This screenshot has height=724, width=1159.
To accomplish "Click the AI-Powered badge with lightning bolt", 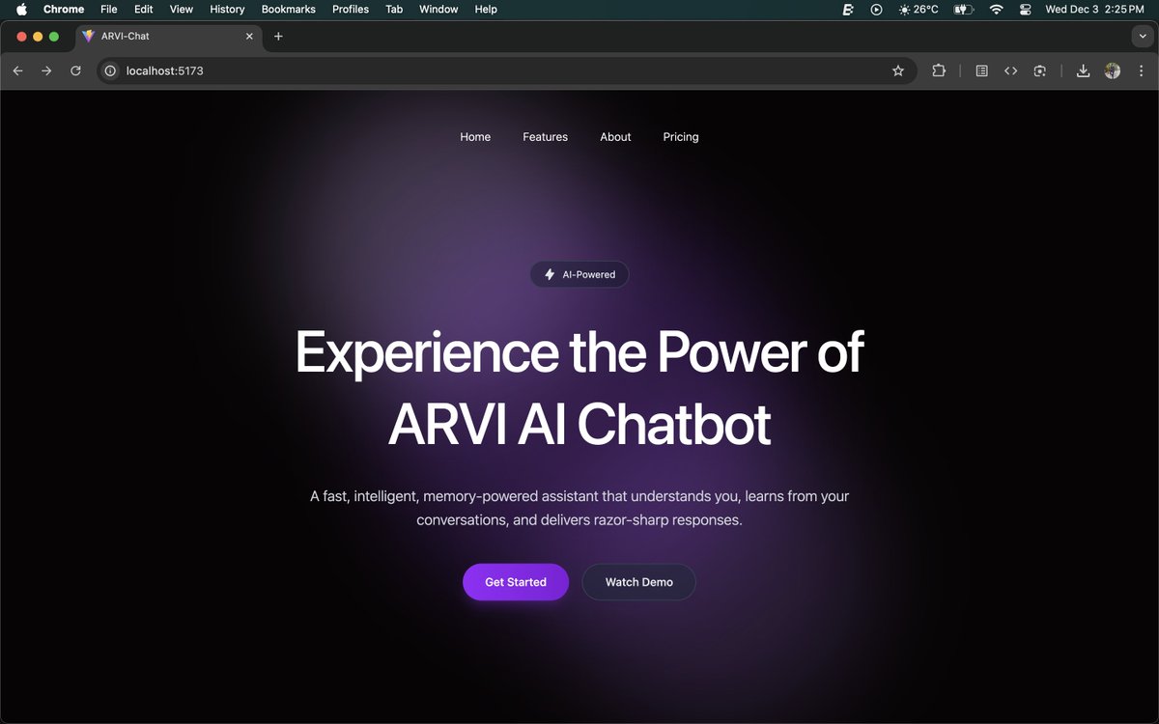I will click(x=579, y=274).
